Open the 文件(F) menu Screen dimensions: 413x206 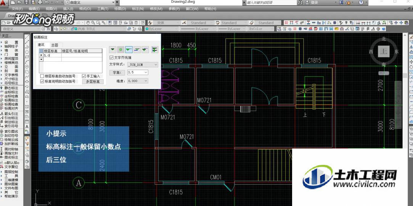17,9
